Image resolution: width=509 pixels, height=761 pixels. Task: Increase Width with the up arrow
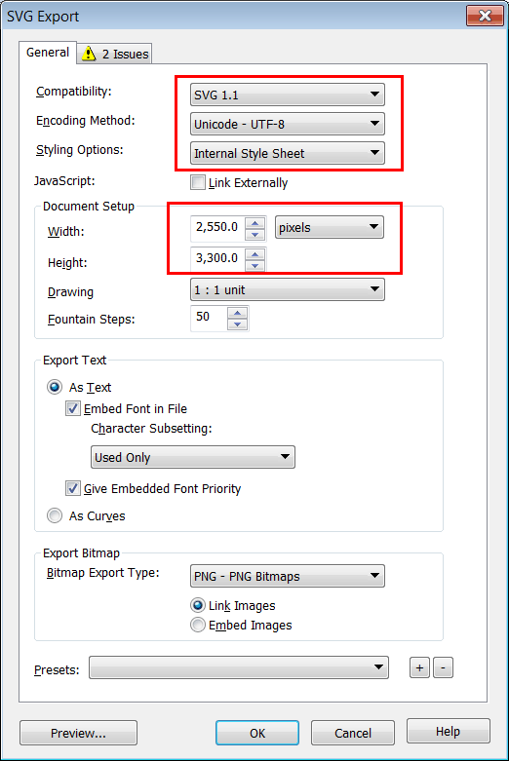[254, 223]
